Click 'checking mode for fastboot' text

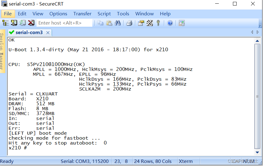(54, 138)
